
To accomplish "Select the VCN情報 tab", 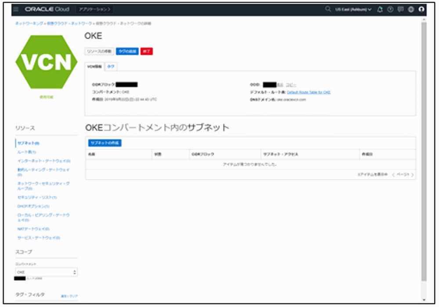I will (x=94, y=67).
